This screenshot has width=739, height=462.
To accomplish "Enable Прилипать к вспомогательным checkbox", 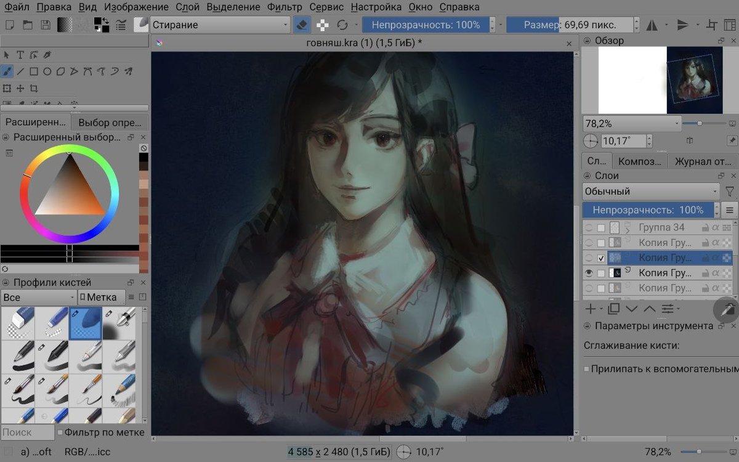I will click(587, 369).
